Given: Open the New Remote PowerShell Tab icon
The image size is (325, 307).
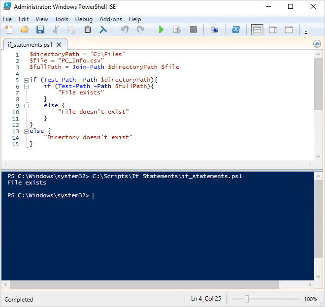Looking at the screenshot, I should pos(214,30).
